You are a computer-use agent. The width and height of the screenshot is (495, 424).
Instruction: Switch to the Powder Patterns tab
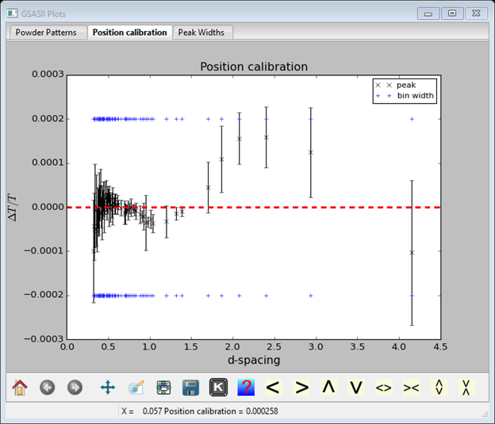(46, 32)
